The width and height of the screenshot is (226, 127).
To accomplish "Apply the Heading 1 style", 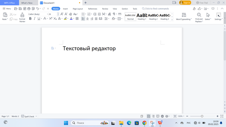I will click(142, 17).
